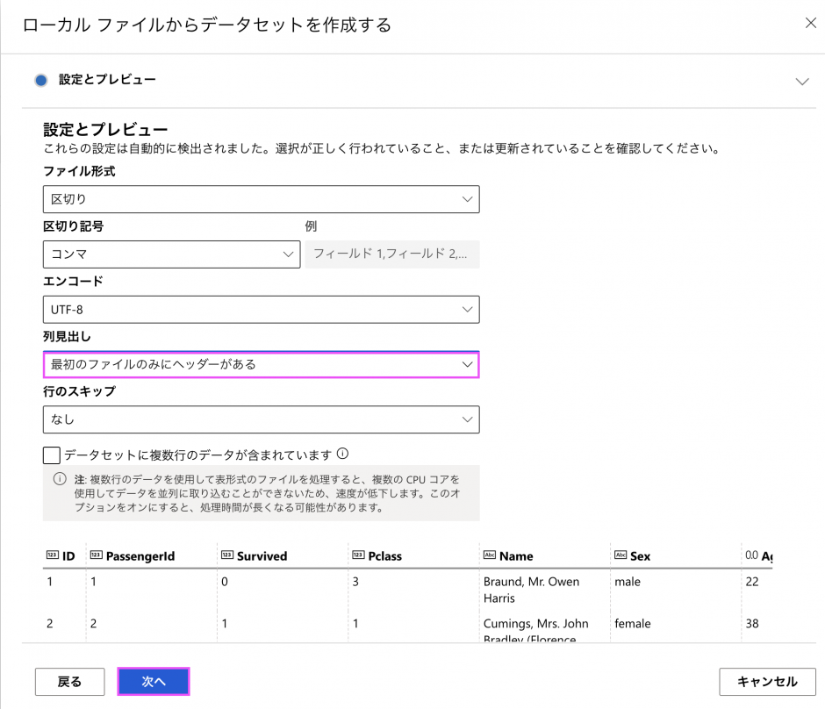Click the キャンセル button
Screen dimensions: 825x709
point(767,682)
